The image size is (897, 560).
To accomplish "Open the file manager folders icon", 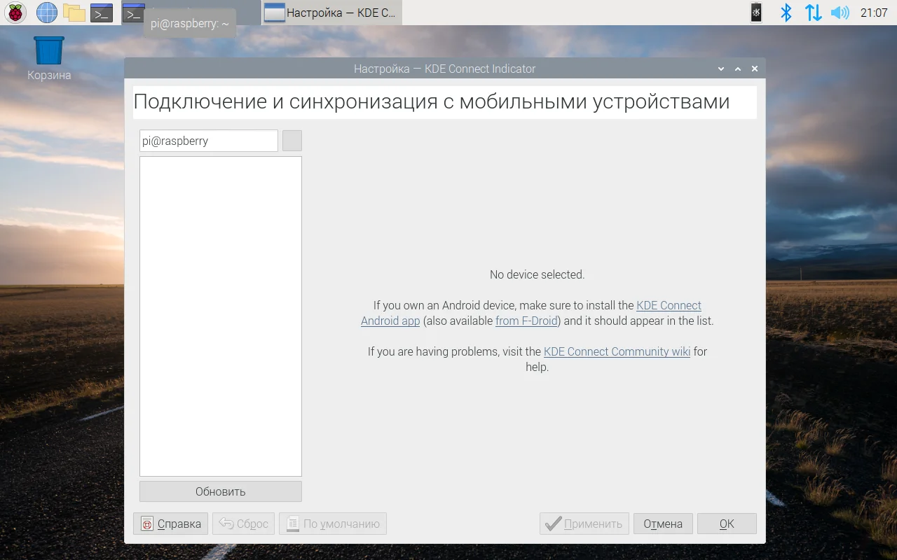I will (74, 13).
